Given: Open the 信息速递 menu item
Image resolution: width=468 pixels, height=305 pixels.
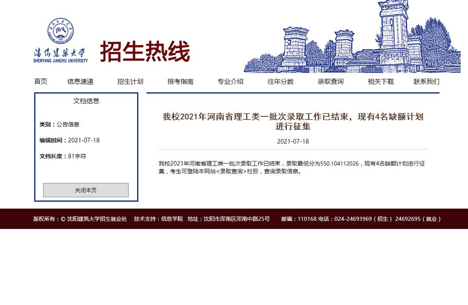Looking at the screenshot, I should (x=81, y=82).
